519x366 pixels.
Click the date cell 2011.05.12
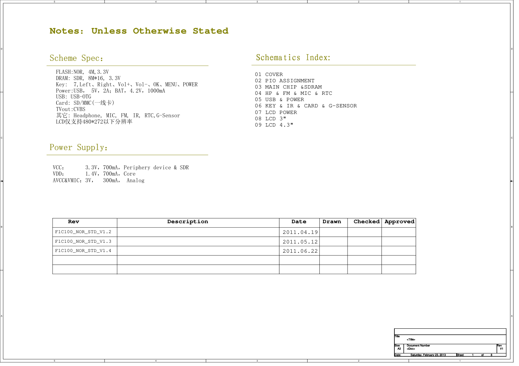[300, 242]
